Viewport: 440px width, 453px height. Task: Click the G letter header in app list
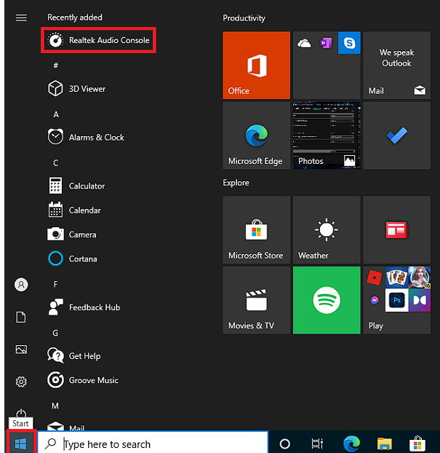point(55,333)
